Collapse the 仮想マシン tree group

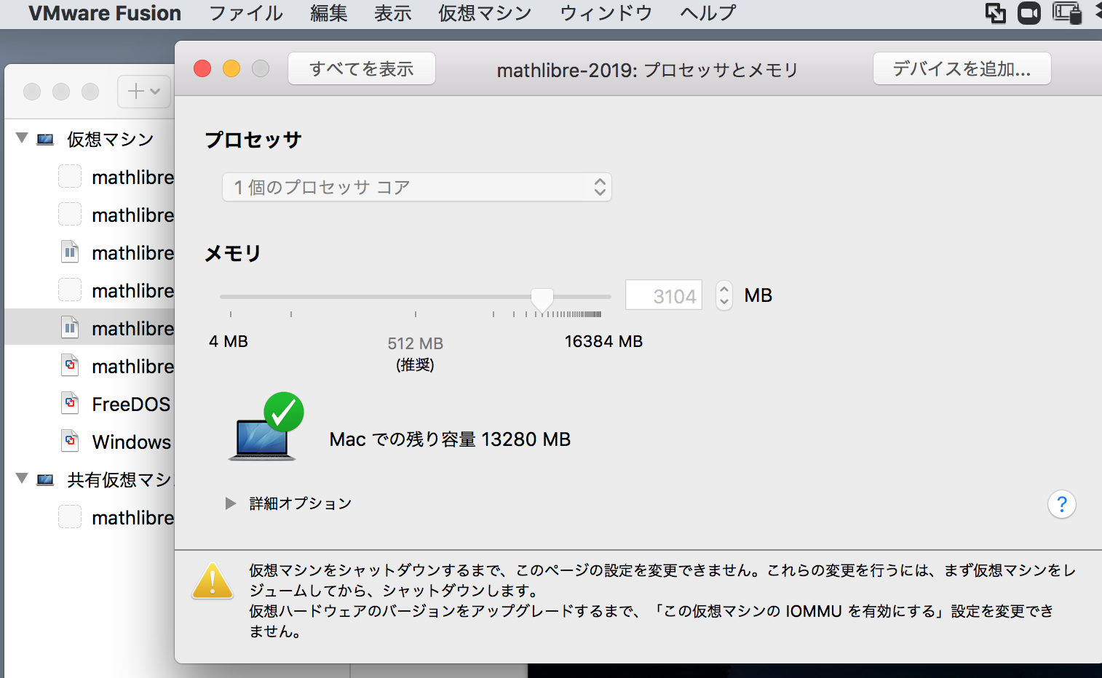pyautogui.click(x=22, y=137)
